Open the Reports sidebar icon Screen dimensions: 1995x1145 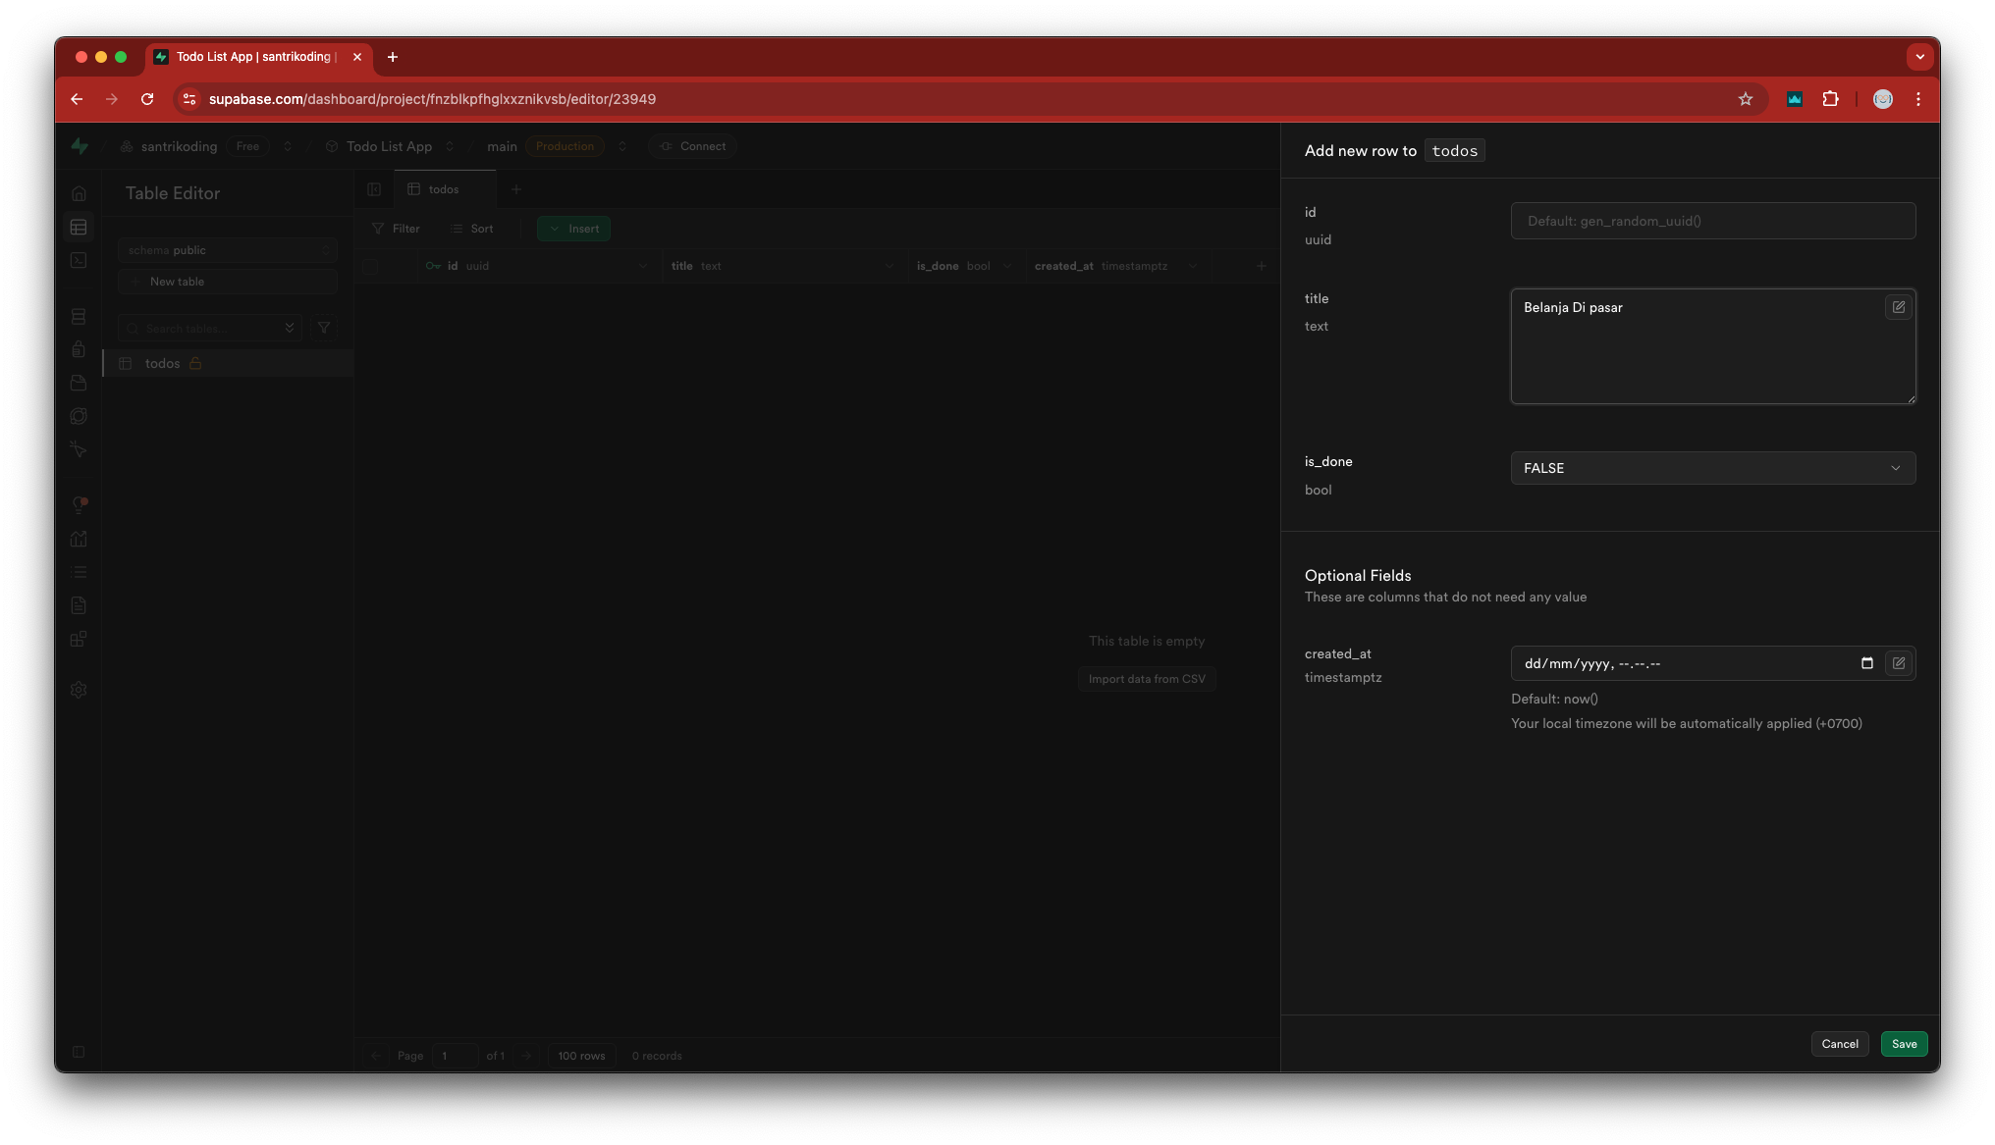tap(79, 539)
